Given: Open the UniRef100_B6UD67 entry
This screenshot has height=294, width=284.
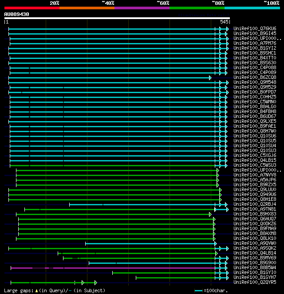Looking at the screenshot, I should pyautogui.click(x=255, y=116).
